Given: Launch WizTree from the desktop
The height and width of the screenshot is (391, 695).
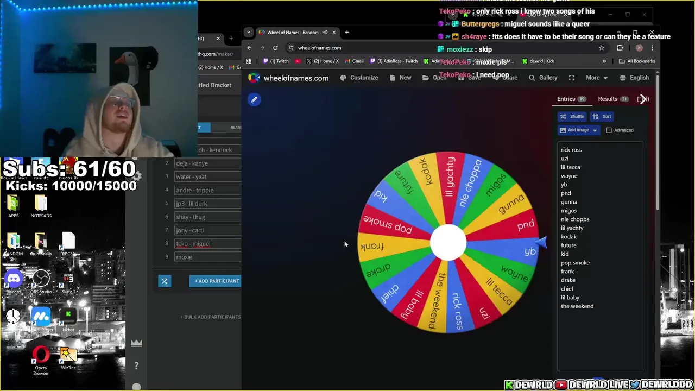Looking at the screenshot, I should (x=68, y=358).
